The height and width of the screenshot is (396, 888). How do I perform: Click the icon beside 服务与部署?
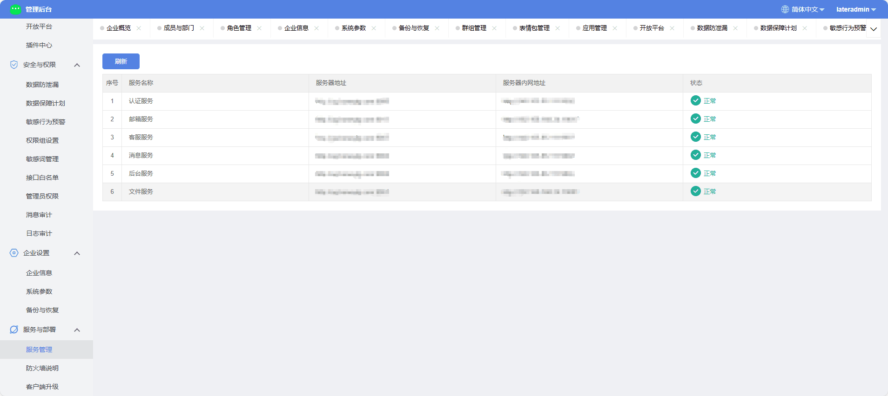(x=14, y=330)
